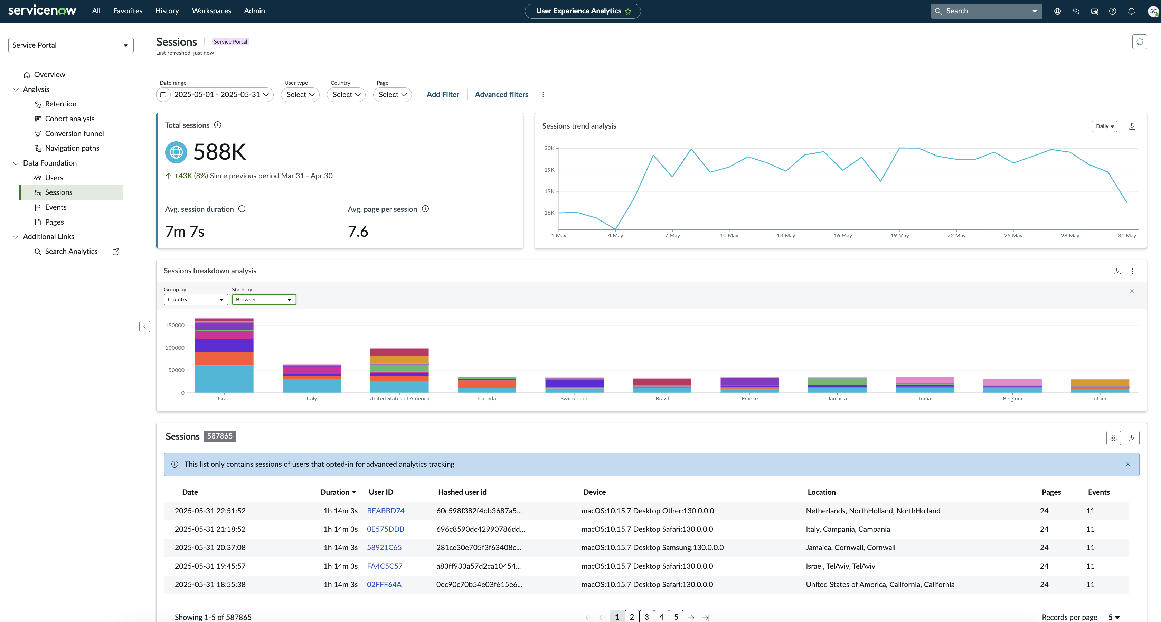Open Sessions breakdown analysis more options menu

pyautogui.click(x=1132, y=271)
